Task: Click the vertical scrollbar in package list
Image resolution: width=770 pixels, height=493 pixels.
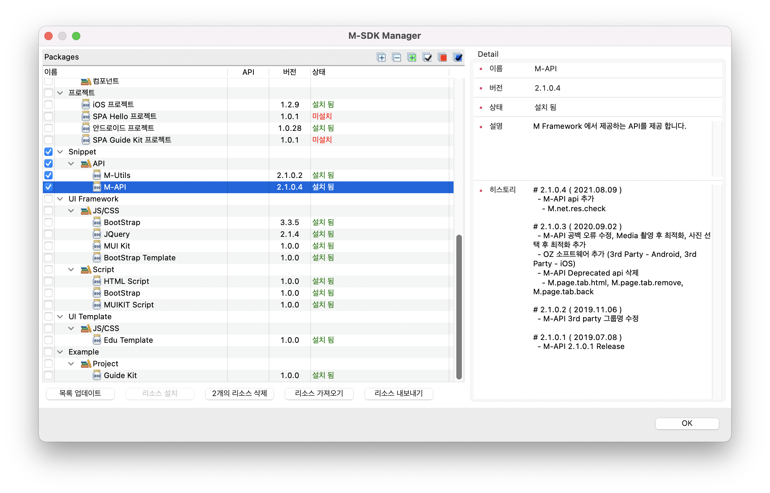Action: [459, 308]
